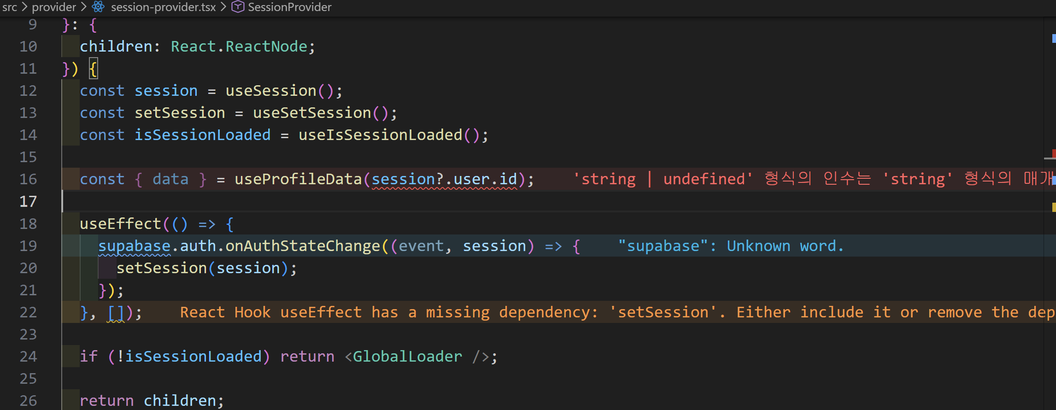The image size is (1056, 410).
Task: Click line number 16 in the gutter
Action: click(28, 179)
